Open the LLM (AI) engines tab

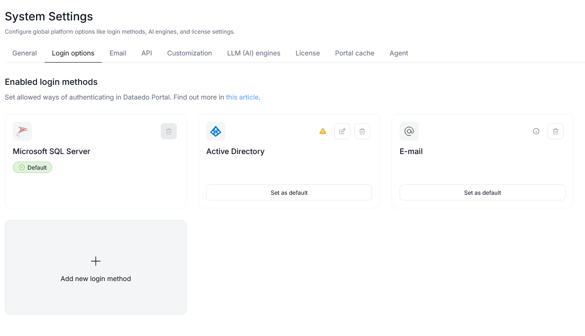pyautogui.click(x=254, y=53)
